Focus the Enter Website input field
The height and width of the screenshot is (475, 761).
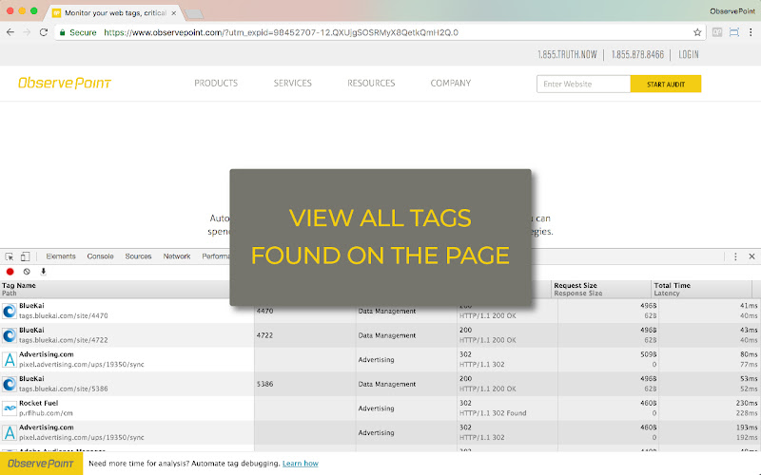pos(583,84)
